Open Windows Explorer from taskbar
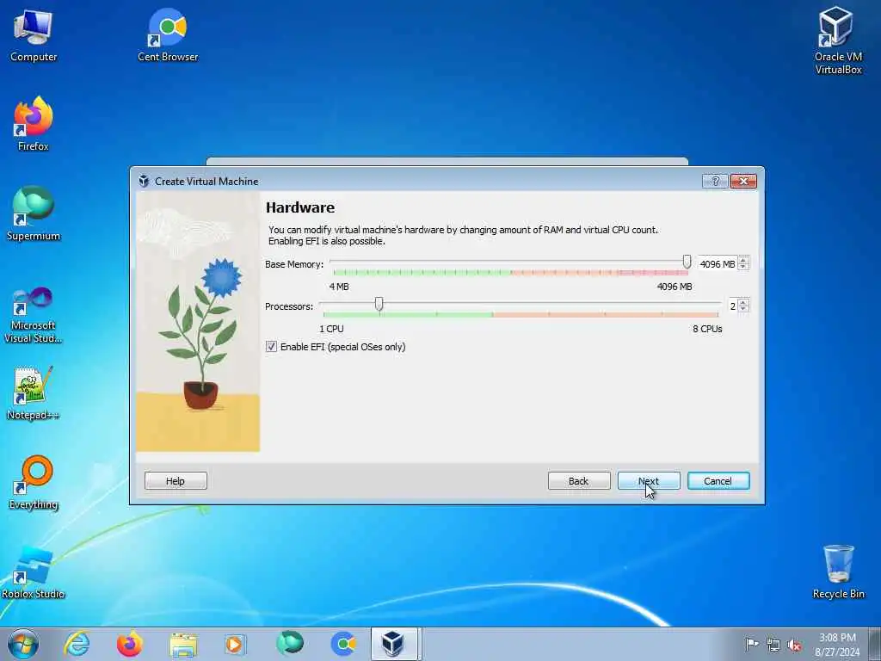The image size is (881, 661). click(183, 644)
